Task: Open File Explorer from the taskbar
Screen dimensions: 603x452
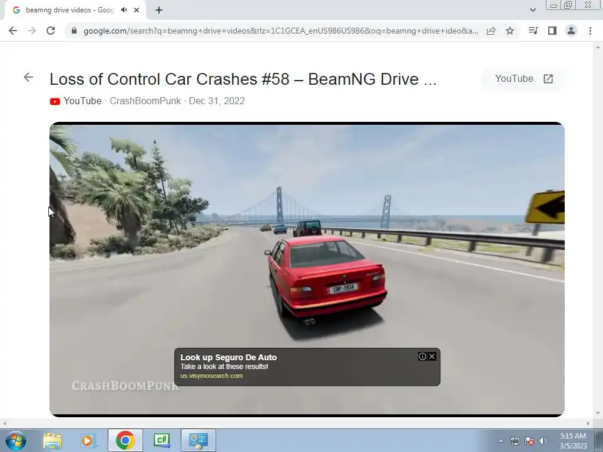Action: (x=52, y=440)
